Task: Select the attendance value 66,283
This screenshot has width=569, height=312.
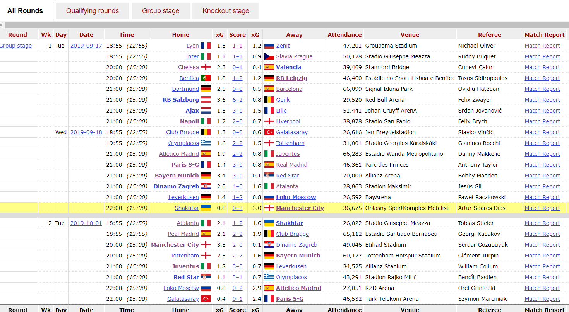Action: 352,154
